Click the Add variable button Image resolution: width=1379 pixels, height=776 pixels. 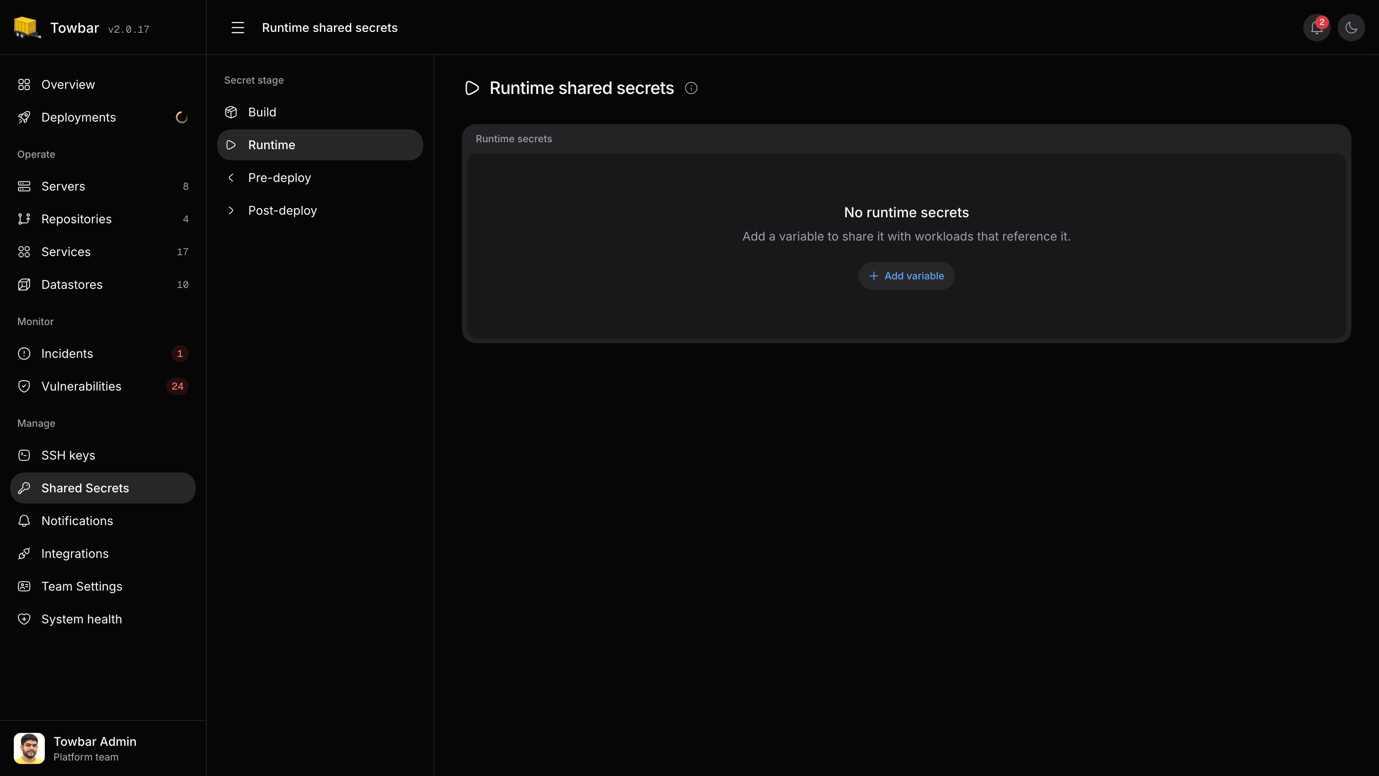(906, 276)
